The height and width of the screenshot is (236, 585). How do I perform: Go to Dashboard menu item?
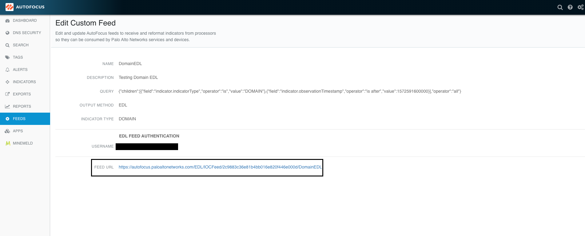pos(25,21)
